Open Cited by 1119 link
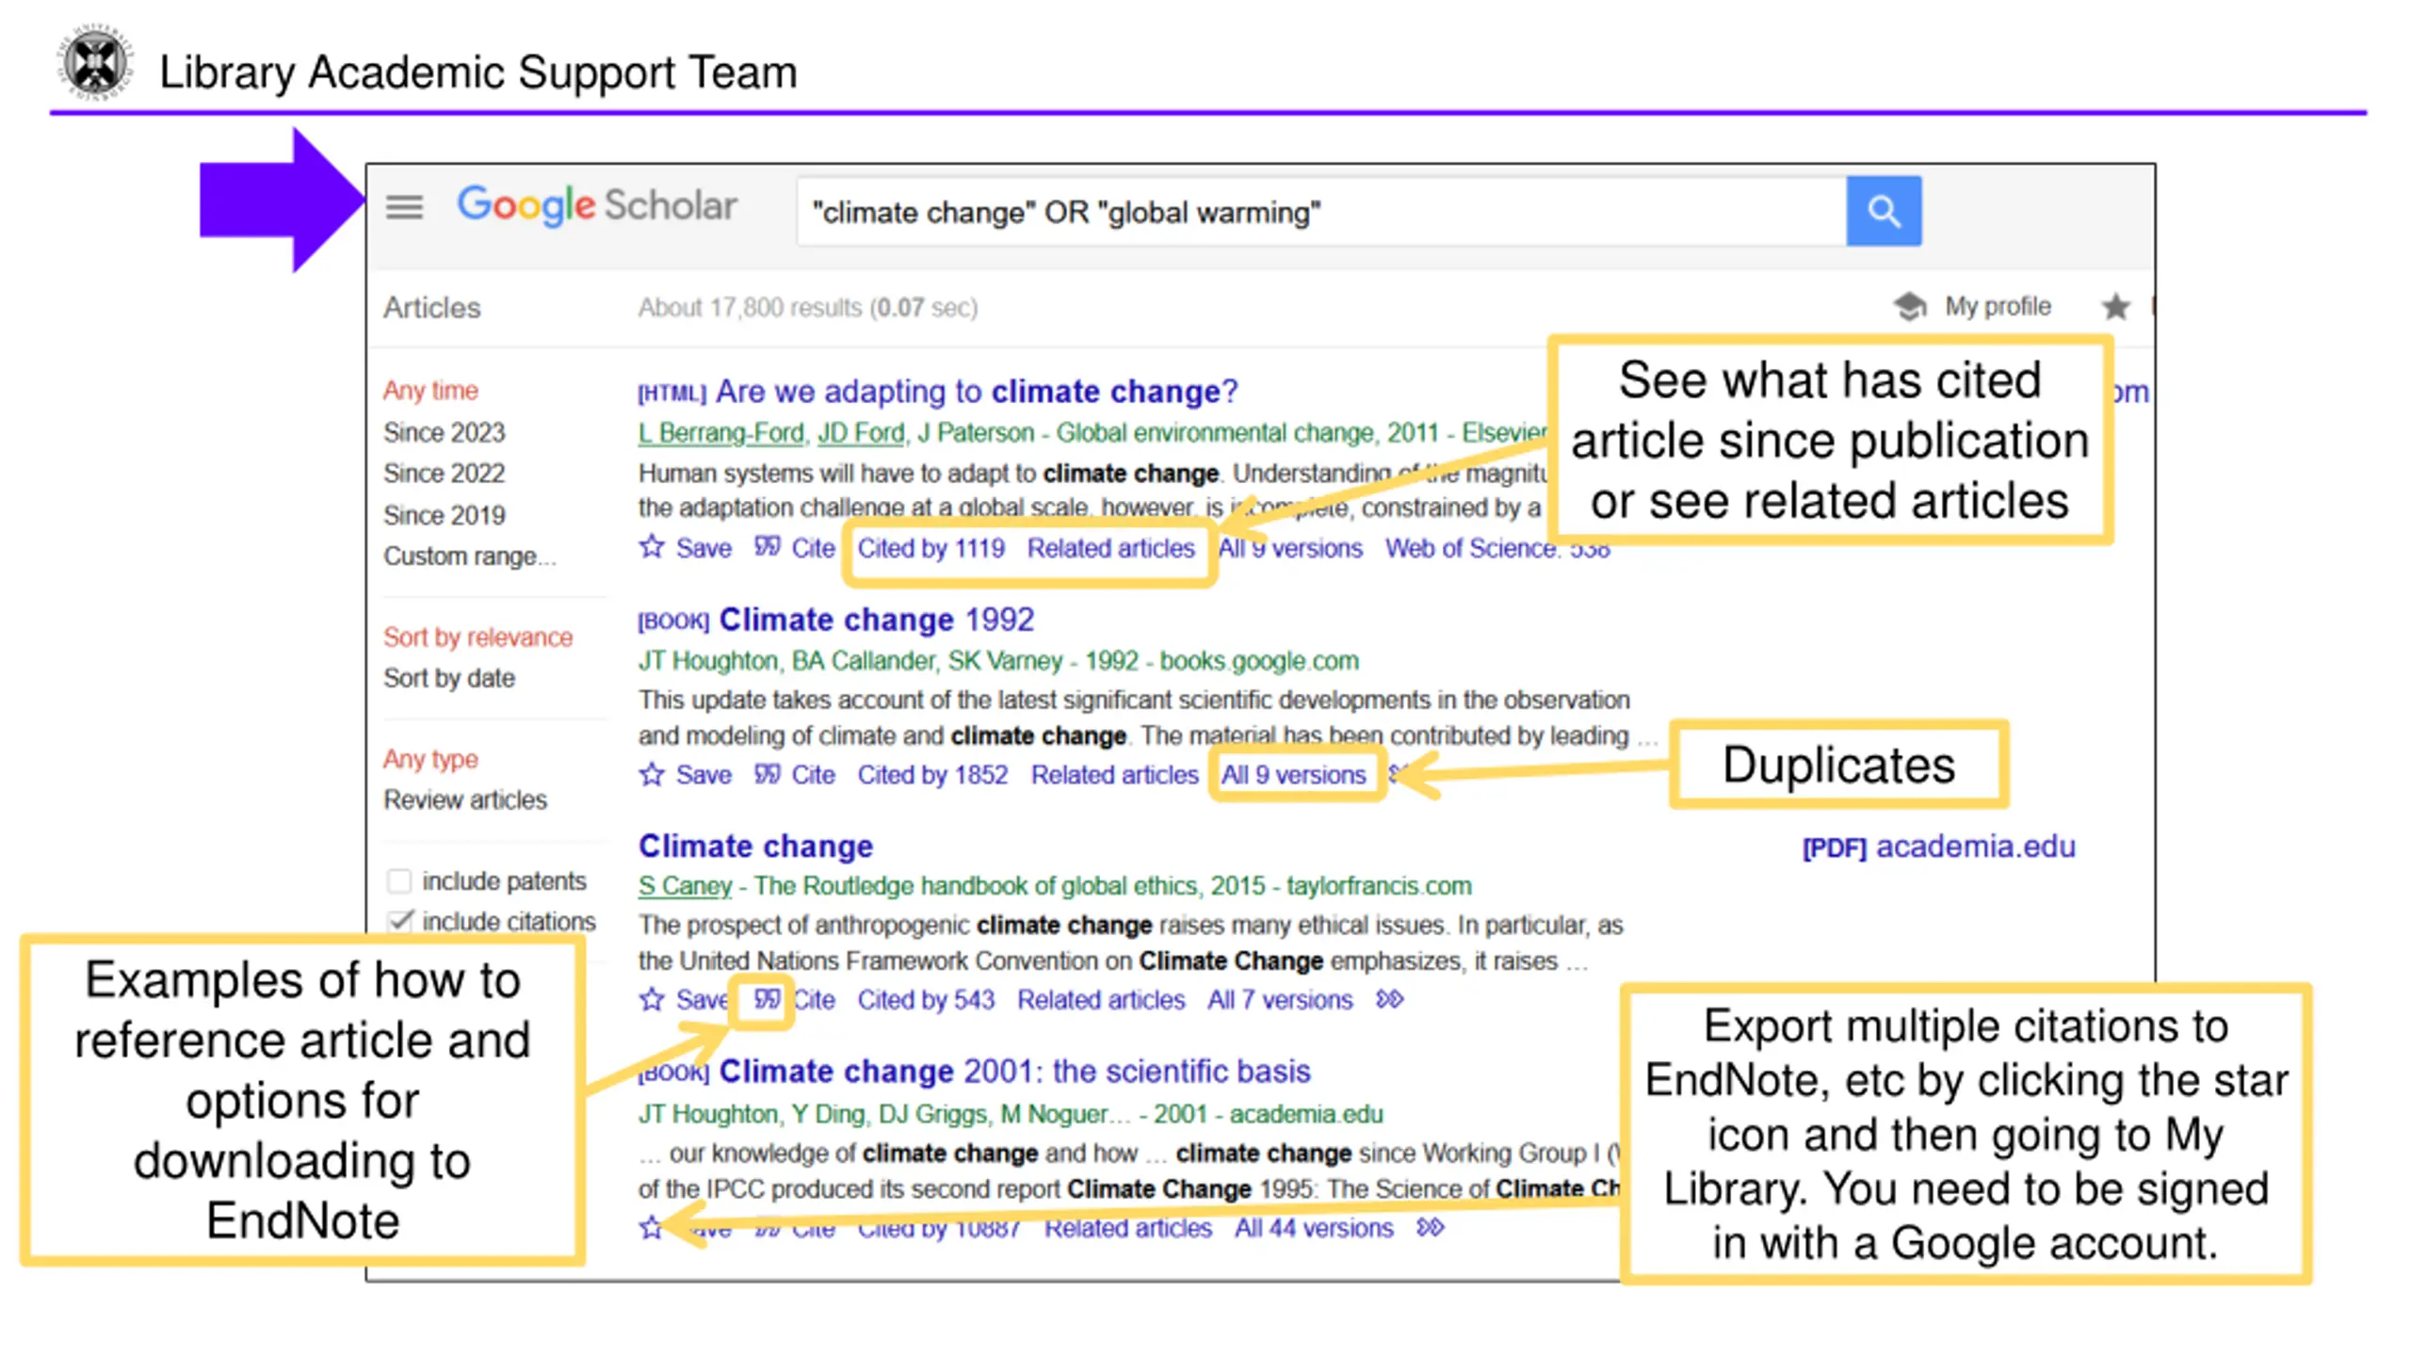This screenshot has width=2411, height=1356. pos(930,548)
